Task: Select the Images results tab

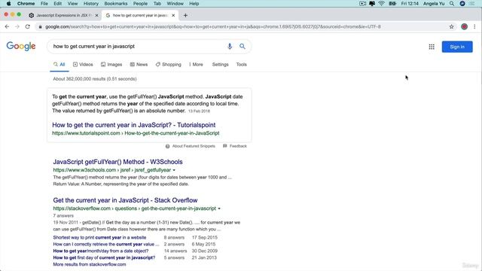Action: 111,65
